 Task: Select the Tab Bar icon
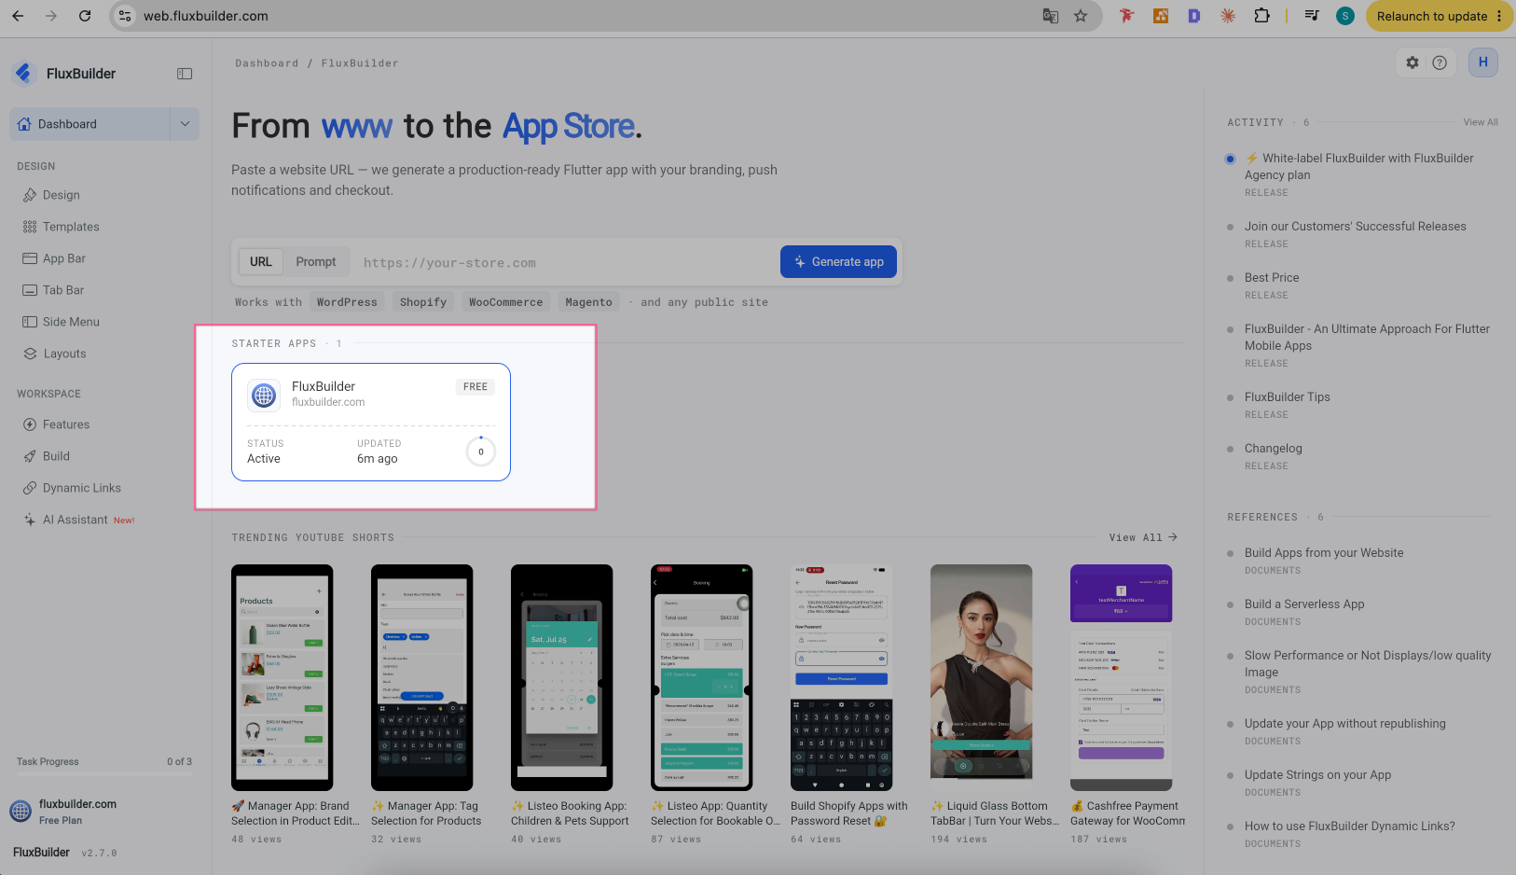pyautogui.click(x=30, y=290)
